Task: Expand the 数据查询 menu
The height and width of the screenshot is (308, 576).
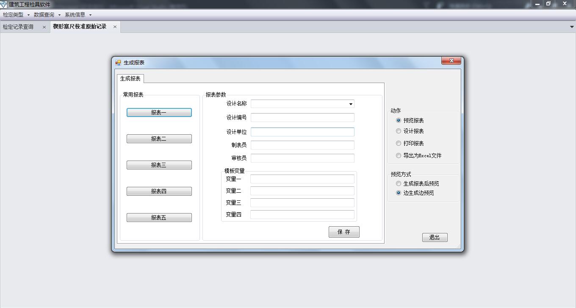Action: (47, 15)
